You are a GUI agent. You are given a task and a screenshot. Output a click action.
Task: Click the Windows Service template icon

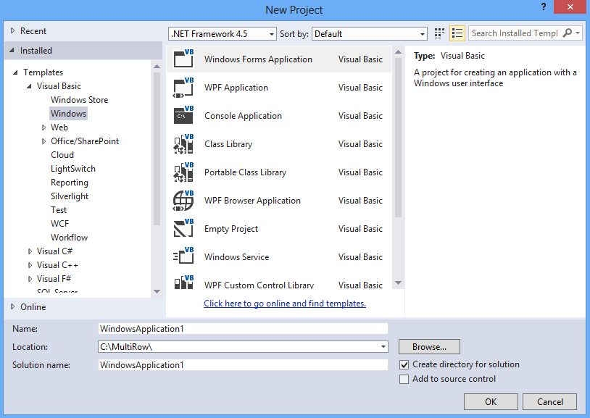(183, 256)
